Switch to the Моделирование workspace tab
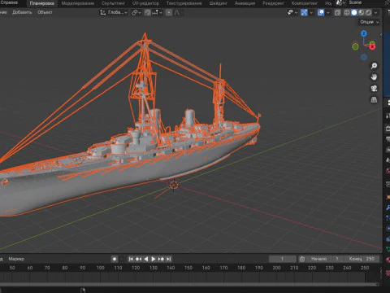 point(78,3)
